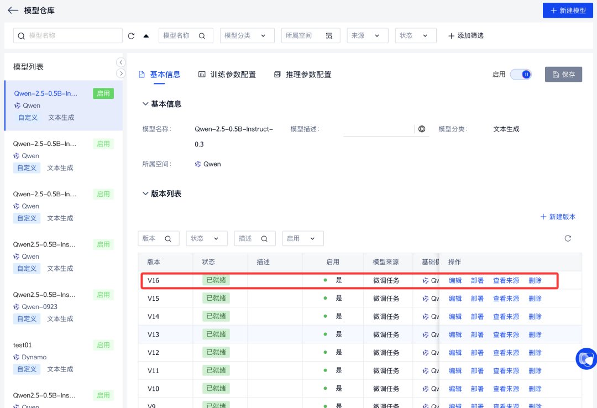Click the search icon in 所属空间 filter
This screenshot has height=408, width=597.
329,36
